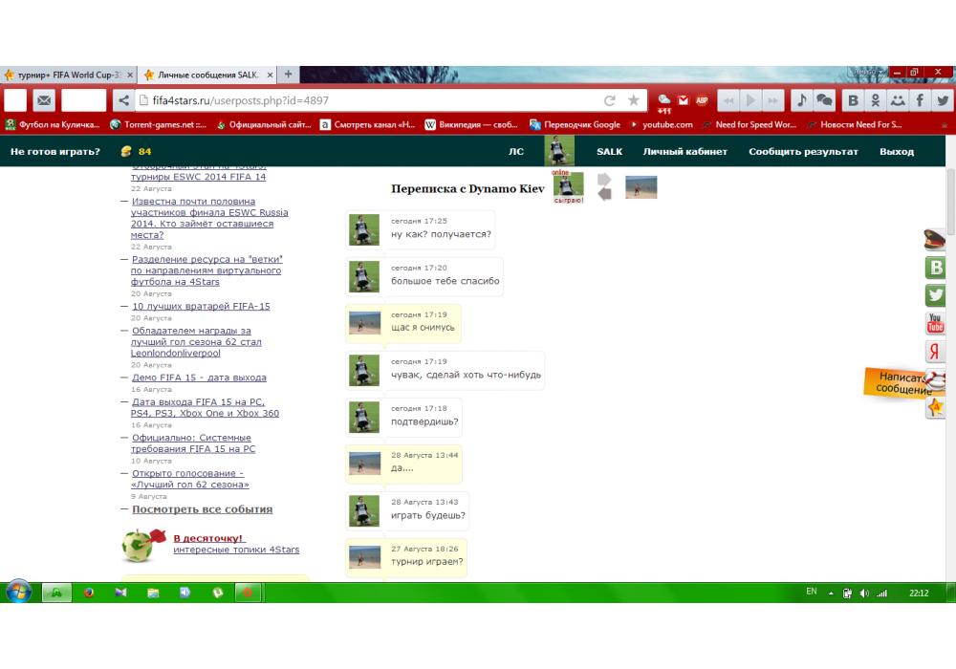956x669 pixels.
Task: Click the 'Написать сообщение' button
Action: pyautogui.click(x=903, y=383)
